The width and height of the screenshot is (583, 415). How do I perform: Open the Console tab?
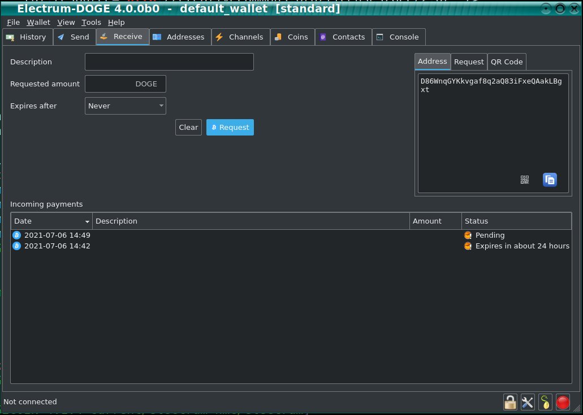point(399,37)
